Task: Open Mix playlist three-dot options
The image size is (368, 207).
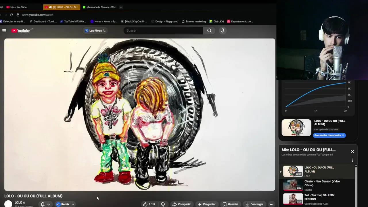Action: coord(352,160)
